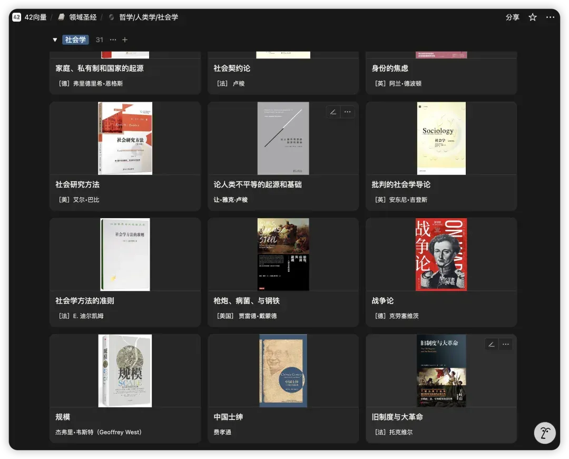
Task: Open the 论人类不平等的起源和基础 title
Action: click(x=258, y=184)
